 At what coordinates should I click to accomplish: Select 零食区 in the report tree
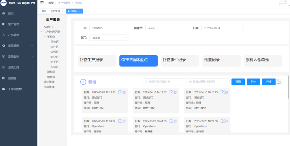(51, 77)
